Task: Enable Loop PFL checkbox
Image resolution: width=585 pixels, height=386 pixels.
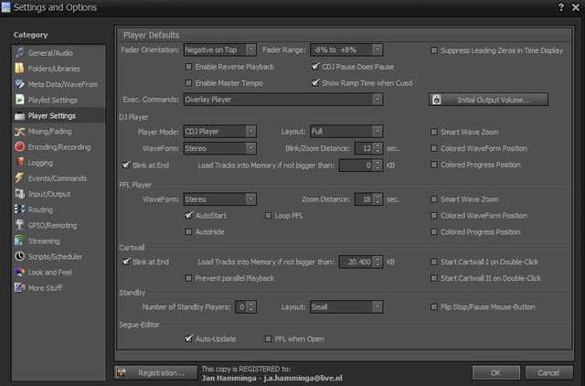Action: click(268, 215)
